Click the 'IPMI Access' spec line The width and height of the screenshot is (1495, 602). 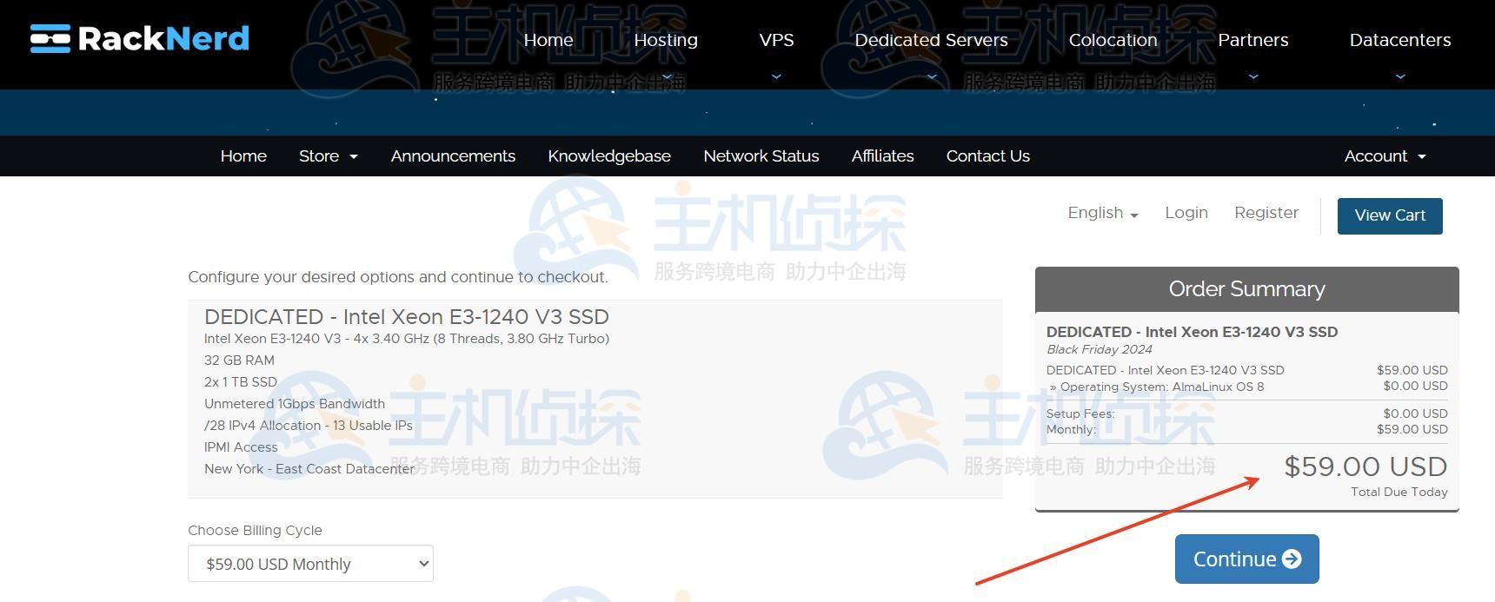click(241, 447)
